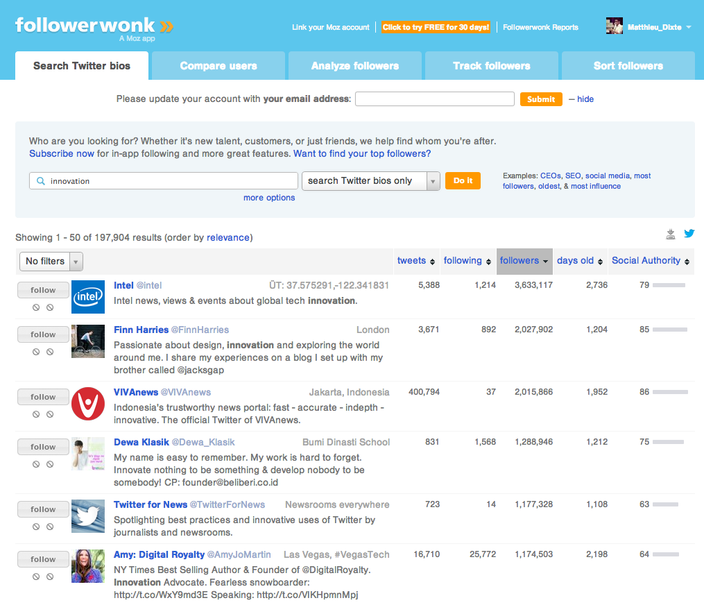This screenshot has width=704, height=605.
Task: Switch to the Analyze followers tab
Action: pyautogui.click(x=354, y=66)
